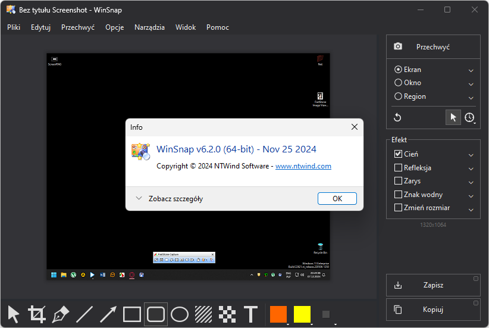
Task: Pick the orange outline color swatch
Action: tap(278, 314)
